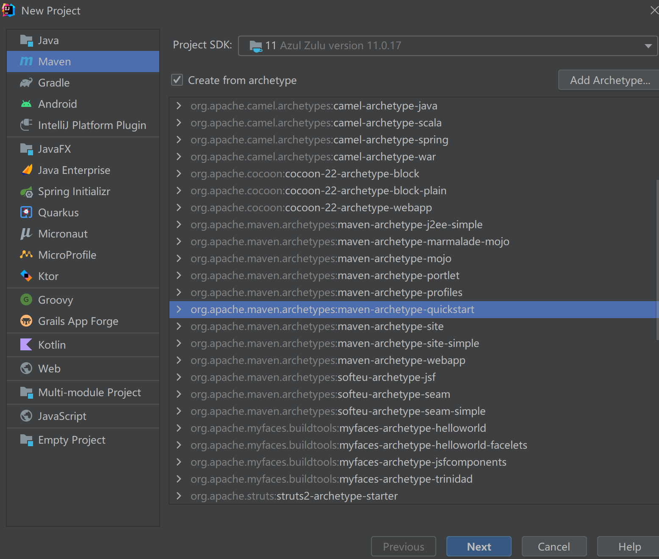The image size is (659, 559).
Task: Choose Kotlin project type
Action: pyautogui.click(x=83, y=345)
